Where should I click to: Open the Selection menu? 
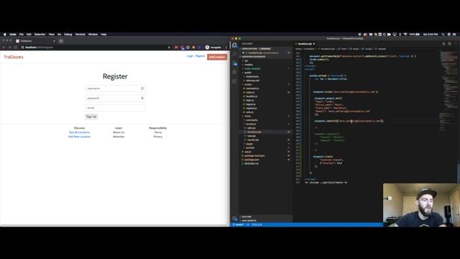pos(40,35)
